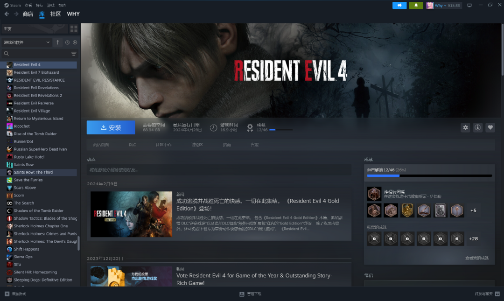Select Shadow of the Tomb Raider
The image size is (504, 301).
click(39, 210)
